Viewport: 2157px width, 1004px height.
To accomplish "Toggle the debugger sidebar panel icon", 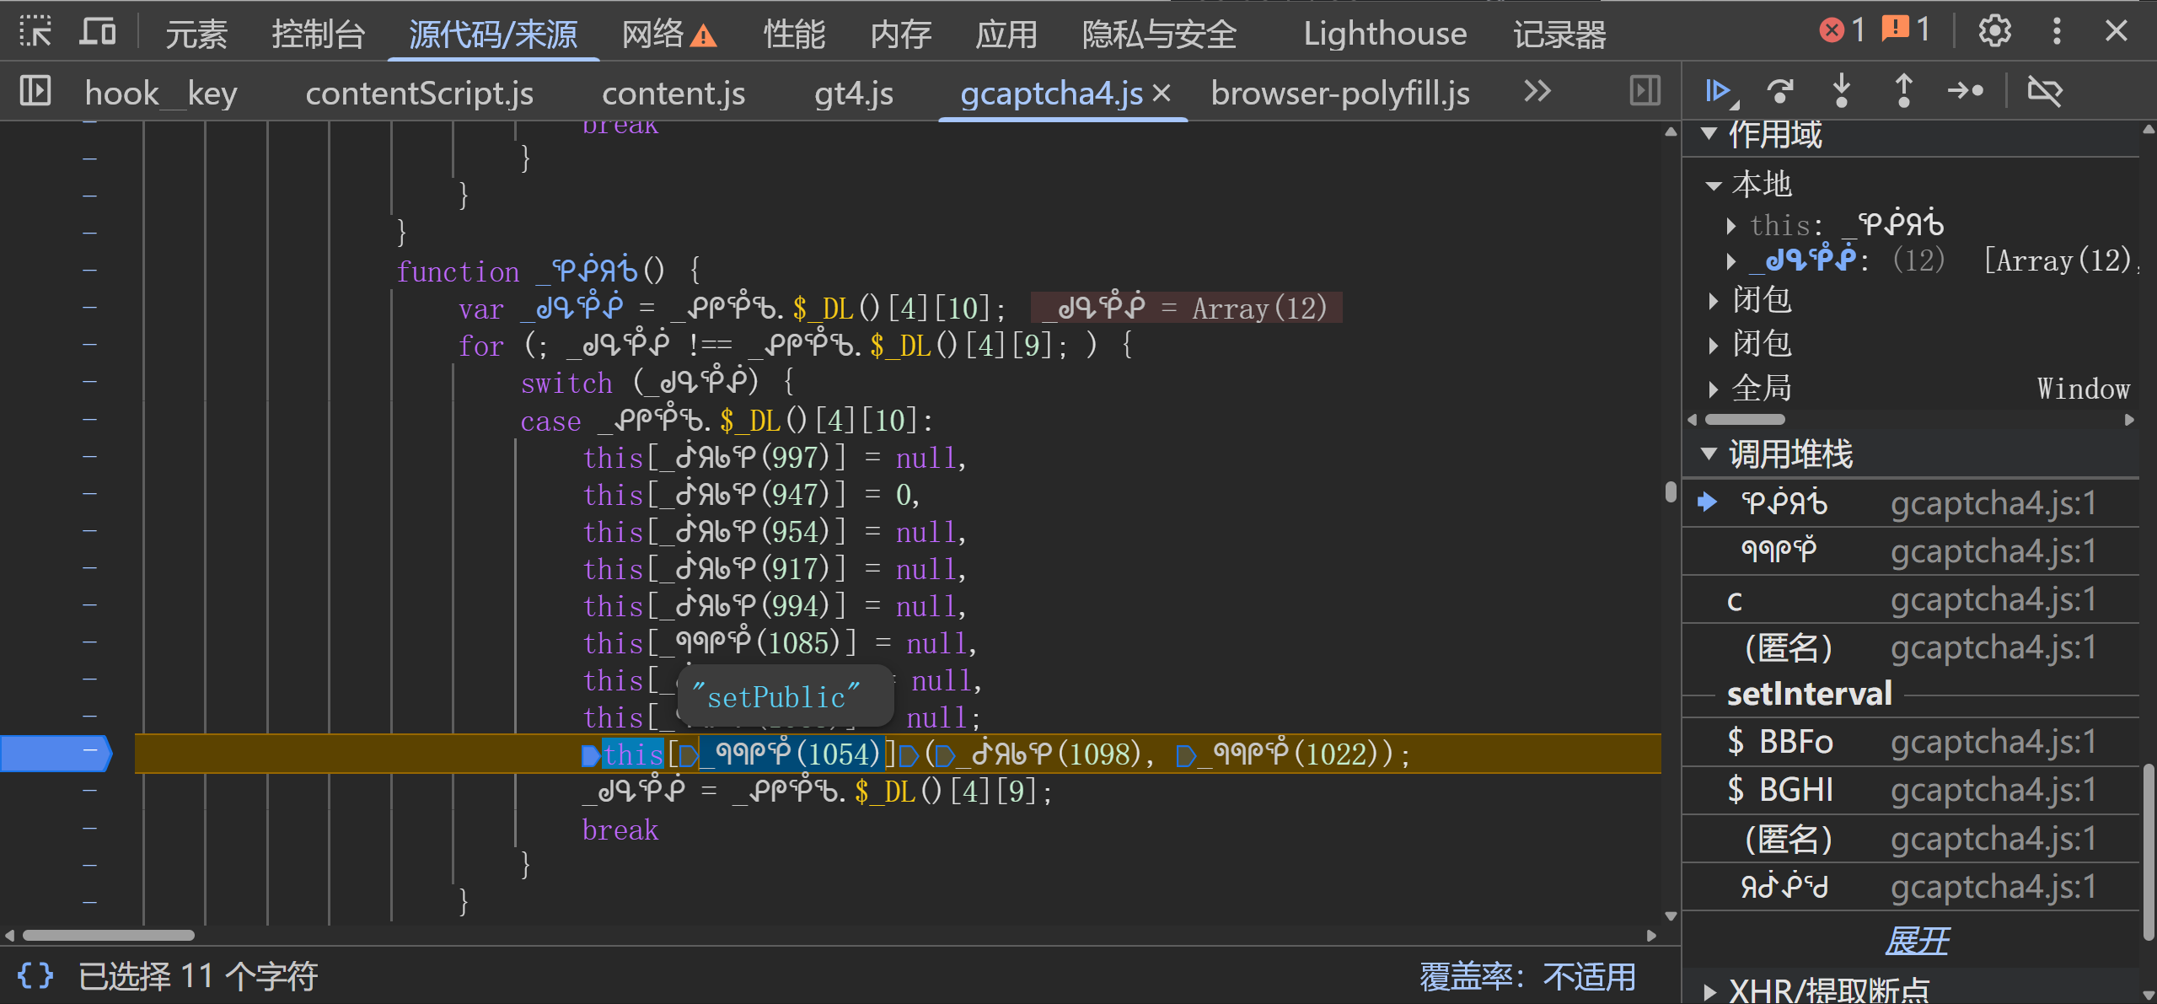I will pos(1645,90).
